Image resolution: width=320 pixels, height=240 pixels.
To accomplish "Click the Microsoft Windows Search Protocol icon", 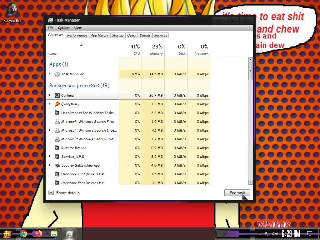I will click(57, 139).
